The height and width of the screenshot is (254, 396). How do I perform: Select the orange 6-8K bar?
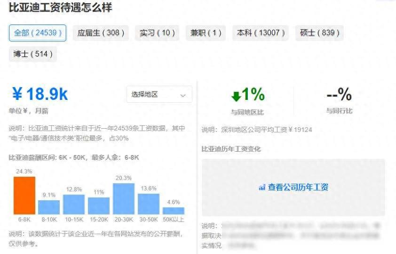click(24, 195)
